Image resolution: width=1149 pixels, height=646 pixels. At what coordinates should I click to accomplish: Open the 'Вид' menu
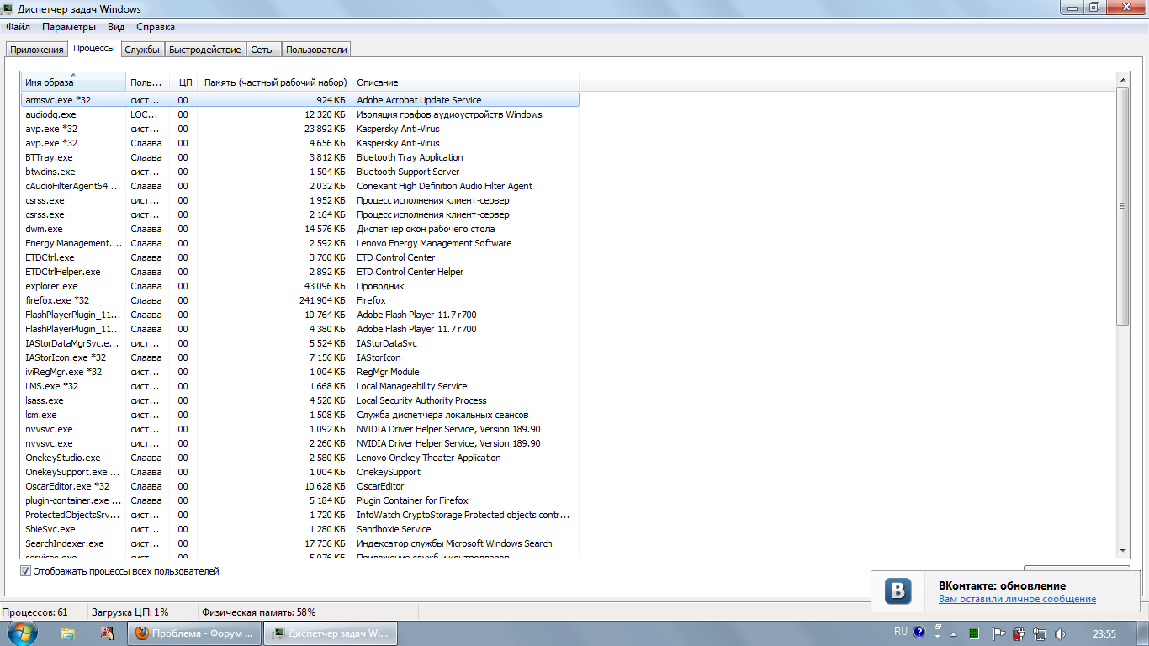point(116,27)
